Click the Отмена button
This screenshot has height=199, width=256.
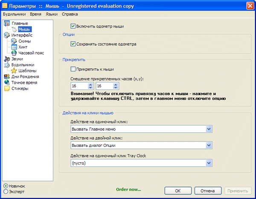coord(208,190)
